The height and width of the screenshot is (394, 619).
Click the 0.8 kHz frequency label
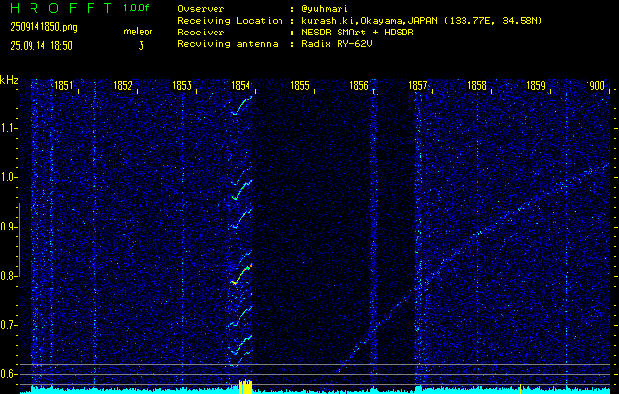click(x=7, y=276)
